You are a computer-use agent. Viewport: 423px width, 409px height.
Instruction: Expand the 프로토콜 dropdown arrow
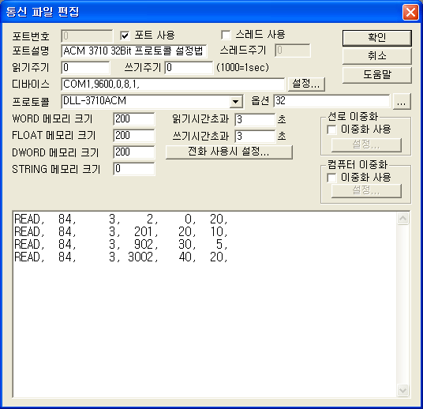(236, 102)
